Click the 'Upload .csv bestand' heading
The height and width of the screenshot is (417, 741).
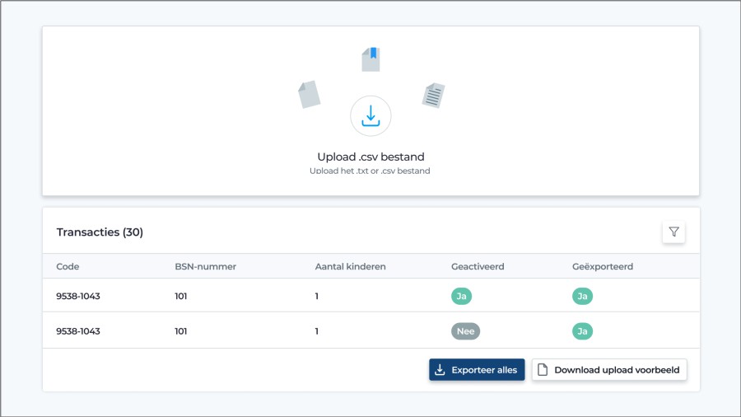tap(370, 157)
